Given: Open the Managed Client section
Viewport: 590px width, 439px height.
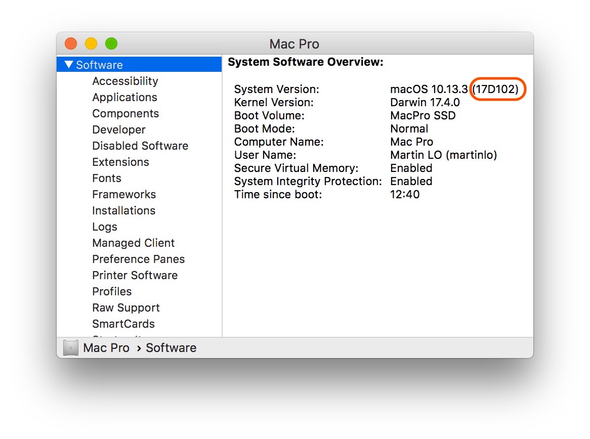Looking at the screenshot, I should 134,243.
